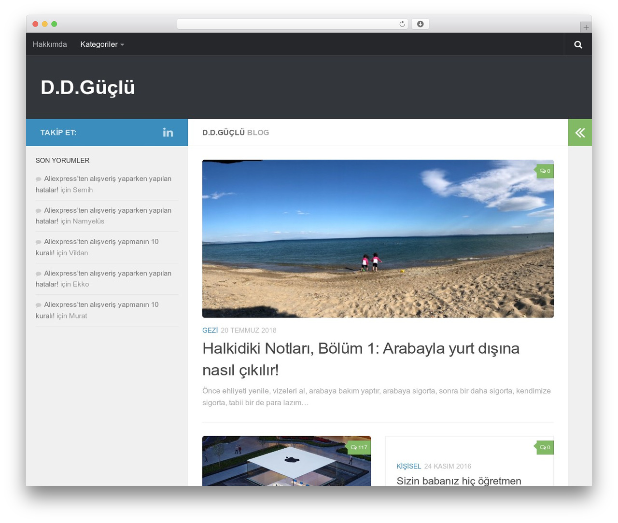The image size is (618, 523).
Task: Open the LinkedIn follow icon
Action: tap(168, 133)
